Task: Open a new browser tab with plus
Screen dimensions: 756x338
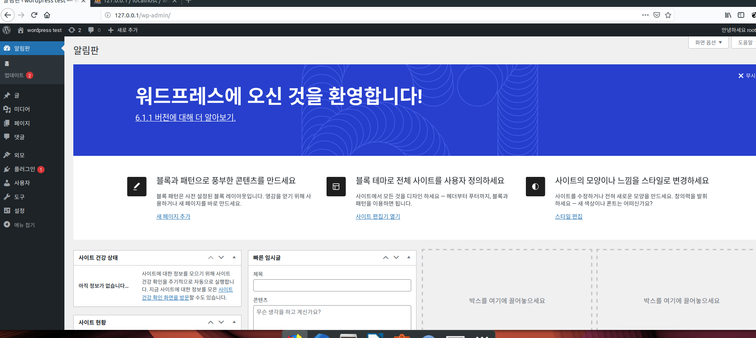Action: click(188, 2)
